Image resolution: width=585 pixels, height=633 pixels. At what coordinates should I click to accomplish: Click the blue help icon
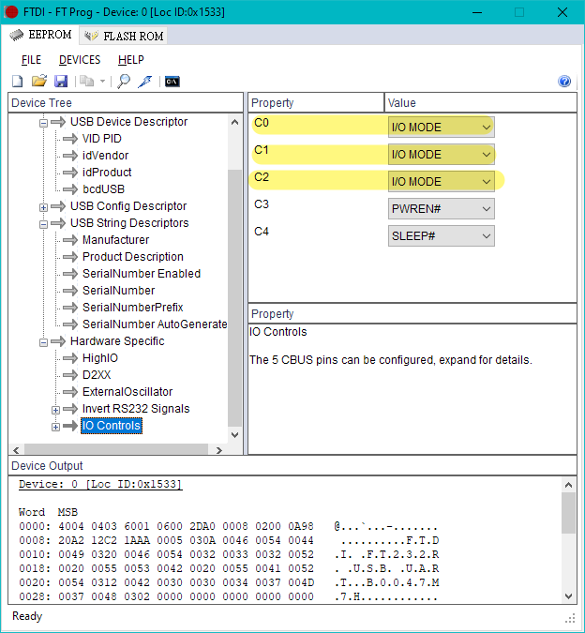pyautogui.click(x=564, y=82)
